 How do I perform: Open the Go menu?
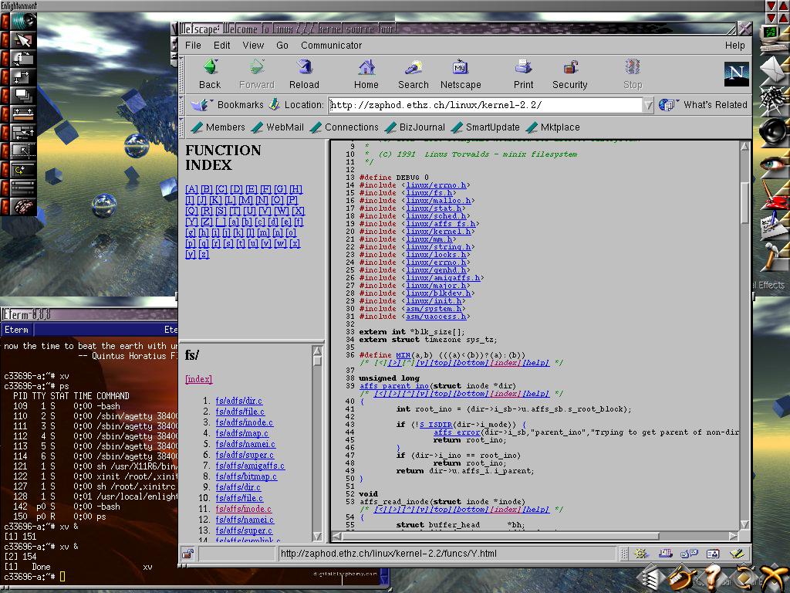tap(282, 46)
